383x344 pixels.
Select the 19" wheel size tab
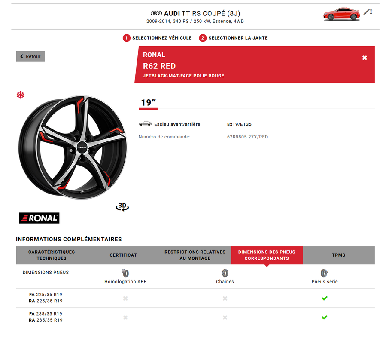click(149, 103)
